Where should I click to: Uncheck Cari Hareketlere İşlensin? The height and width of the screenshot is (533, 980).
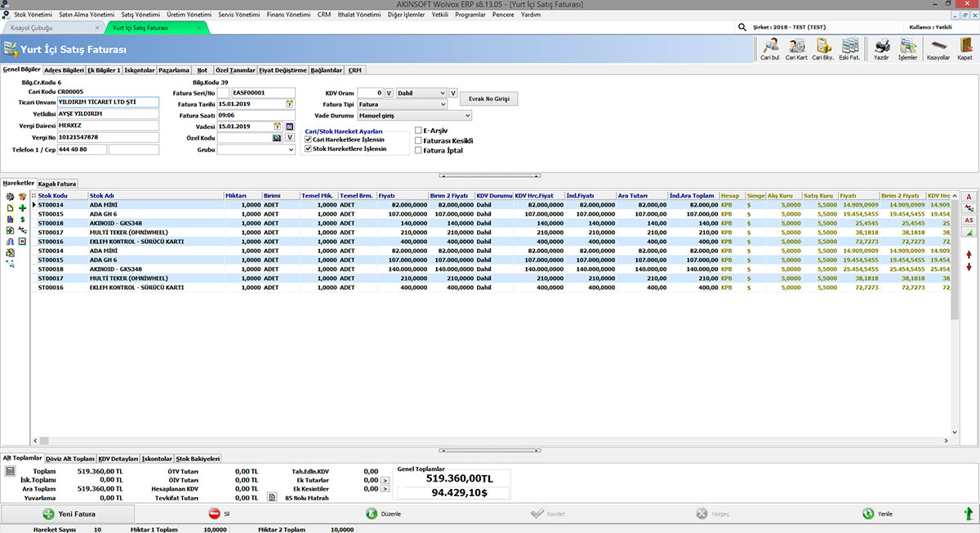[x=308, y=140]
